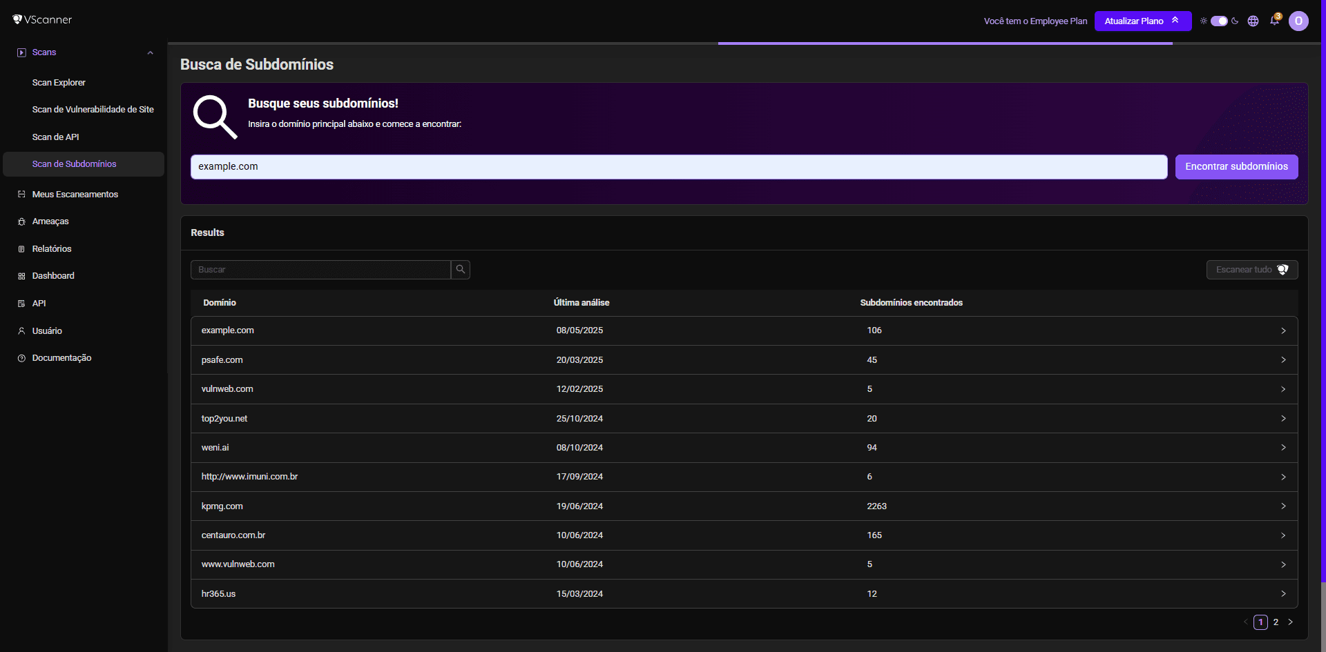
Task: Collapse the Scans sidebar section
Action: click(150, 52)
